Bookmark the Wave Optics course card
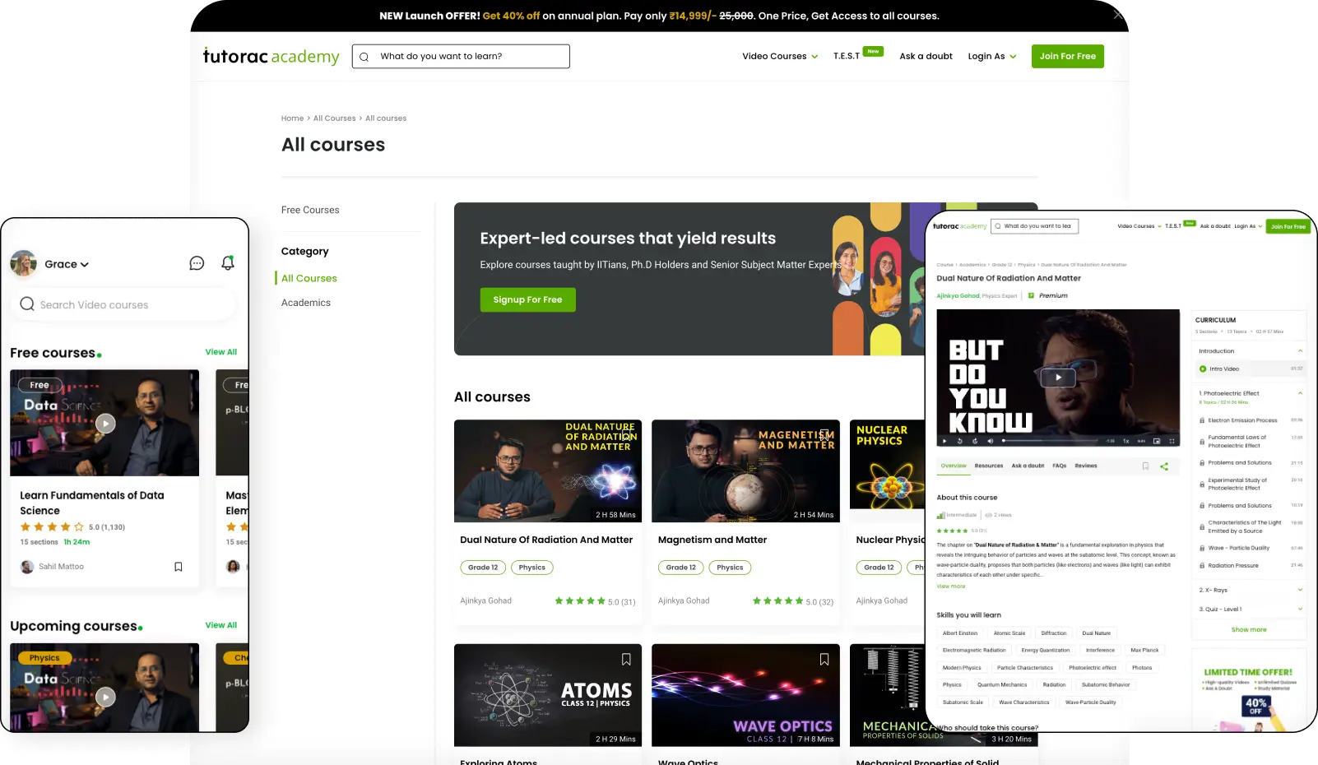The image size is (1318, 765). (x=824, y=660)
